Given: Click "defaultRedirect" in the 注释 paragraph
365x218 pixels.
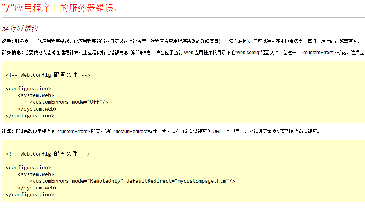Looking at the screenshot, I should 131,132.
